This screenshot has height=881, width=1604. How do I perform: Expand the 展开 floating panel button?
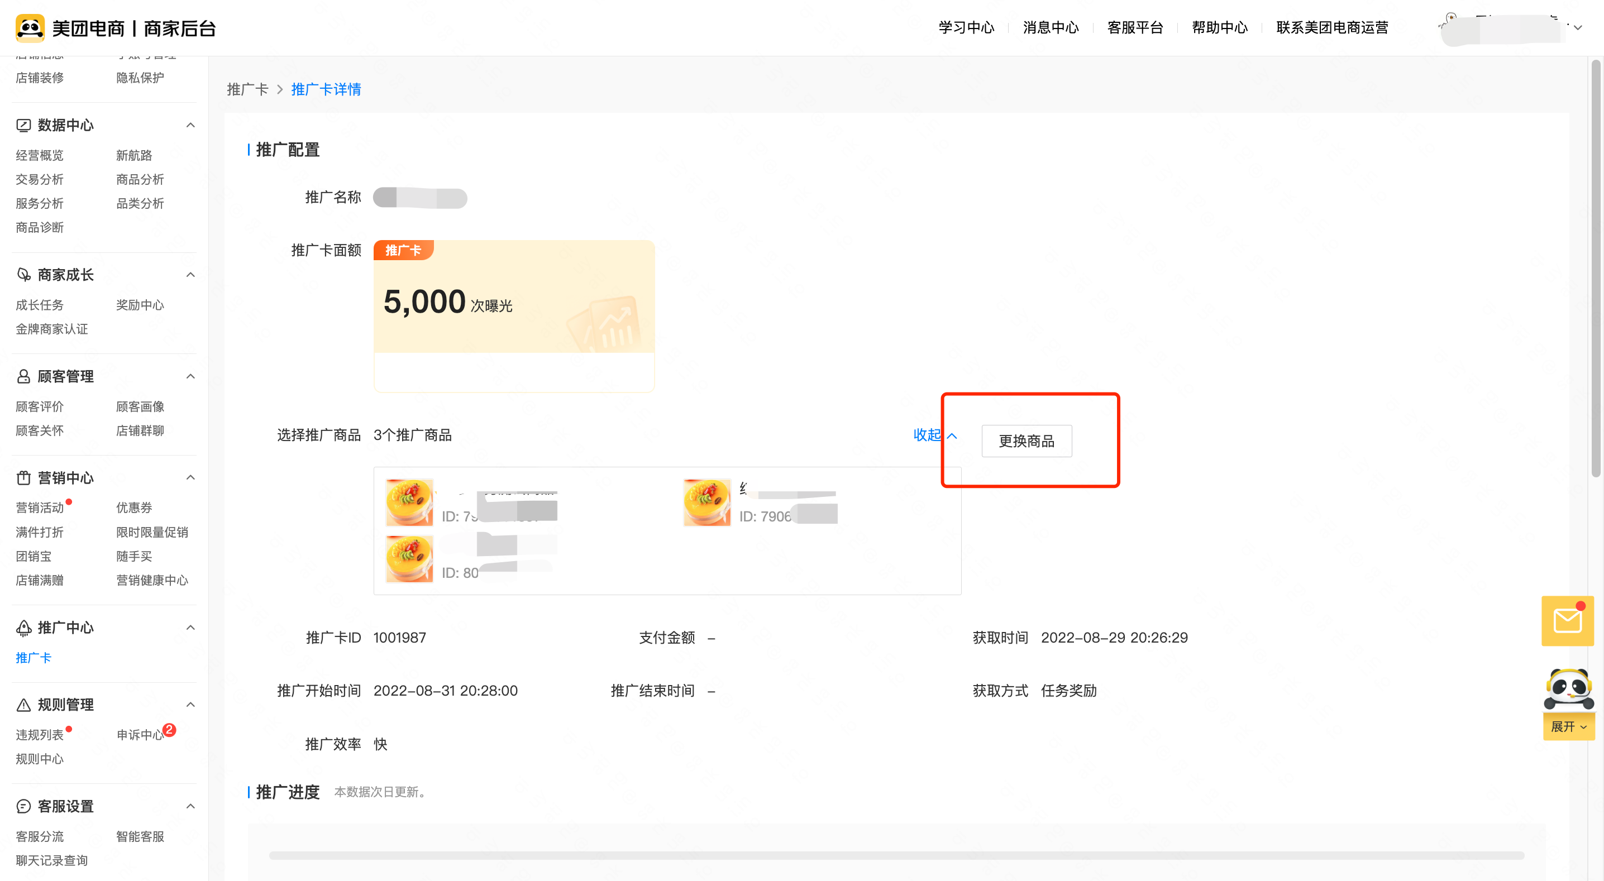point(1568,726)
